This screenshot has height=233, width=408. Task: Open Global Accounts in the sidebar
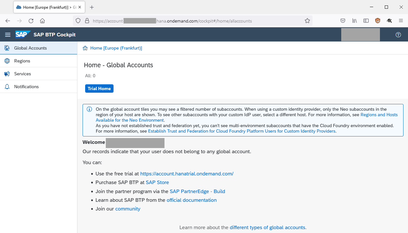[x=39, y=48]
